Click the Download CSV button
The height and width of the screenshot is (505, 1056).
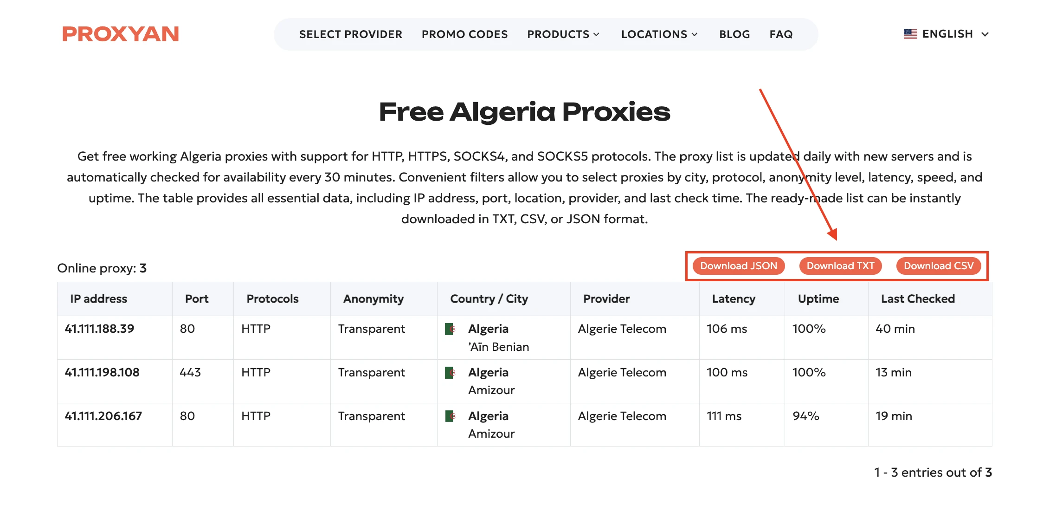pos(938,266)
